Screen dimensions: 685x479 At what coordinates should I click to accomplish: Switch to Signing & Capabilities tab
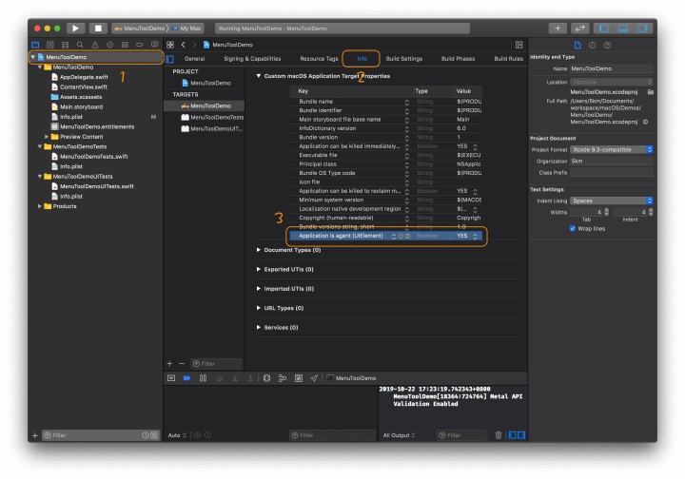click(252, 59)
